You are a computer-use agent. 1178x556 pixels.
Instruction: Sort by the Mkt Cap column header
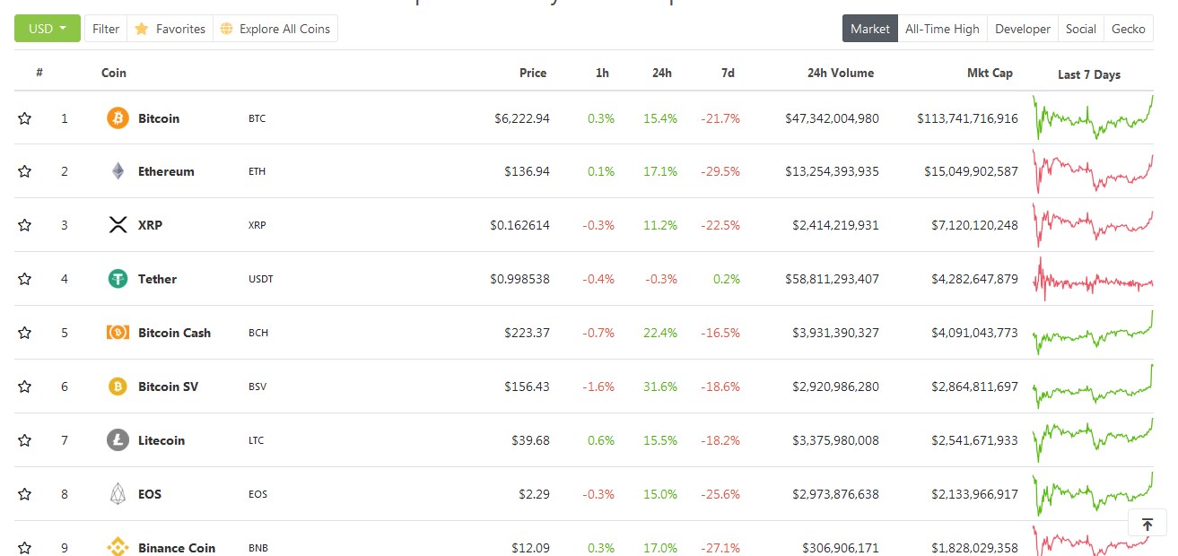coord(990,73)
